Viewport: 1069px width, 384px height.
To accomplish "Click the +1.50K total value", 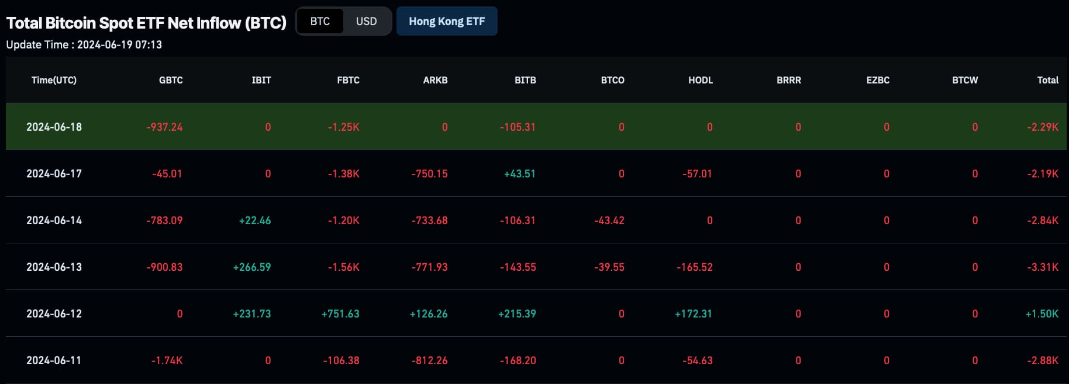I will (1042, 313).
